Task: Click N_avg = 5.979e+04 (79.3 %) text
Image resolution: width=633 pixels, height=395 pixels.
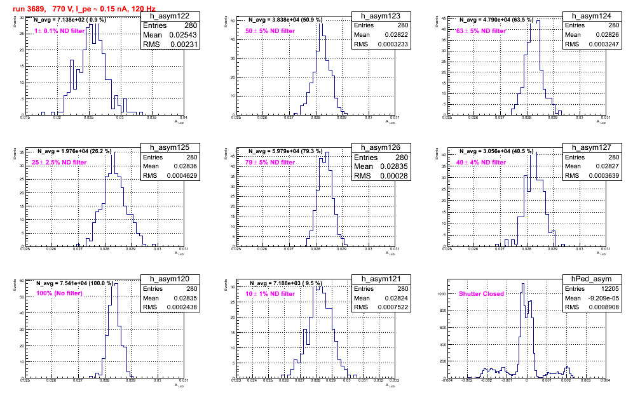Action: pyautogui.click(x=285, y=151)
